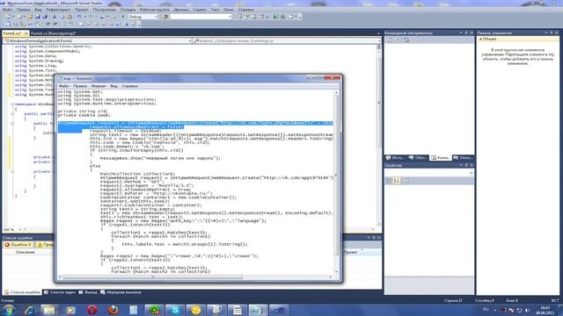Open ICQ flower icon on the taskbar
The image size is (563, 316).
click(155, 310)
